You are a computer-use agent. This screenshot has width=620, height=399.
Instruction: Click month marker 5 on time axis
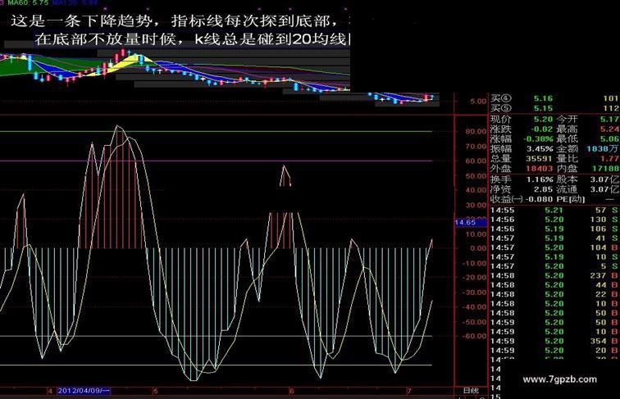coord(155,391)
